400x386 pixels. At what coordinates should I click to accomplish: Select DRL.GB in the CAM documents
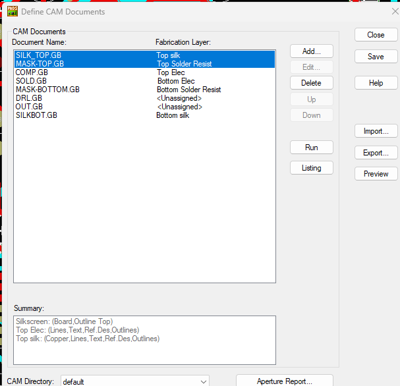pyautogui.click(x=29, y=98)
